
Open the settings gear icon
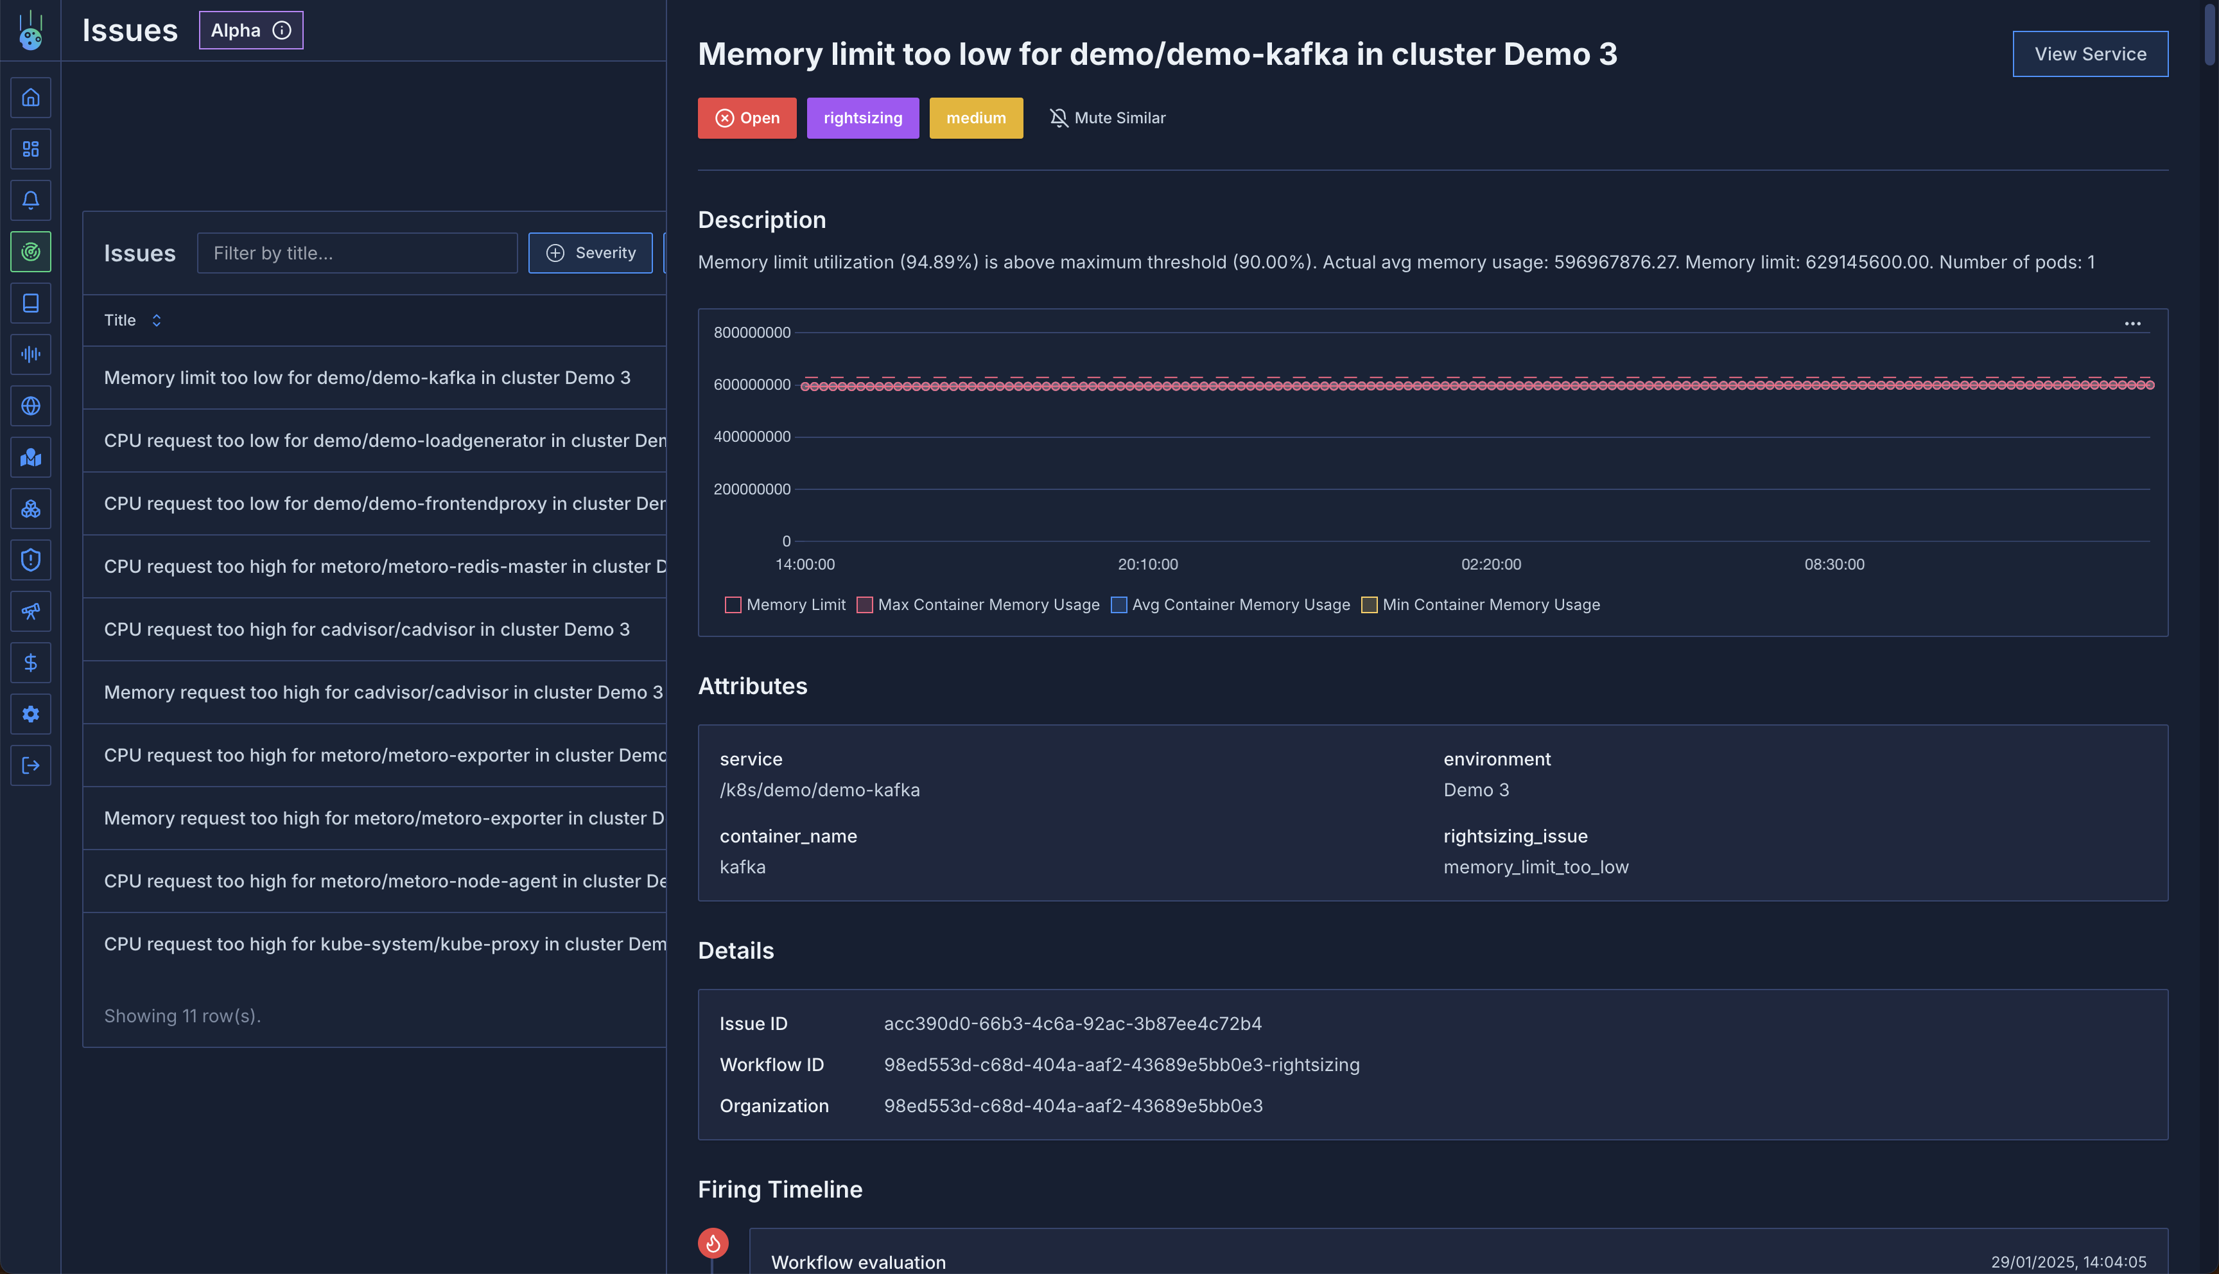click(x=31, y=715)
